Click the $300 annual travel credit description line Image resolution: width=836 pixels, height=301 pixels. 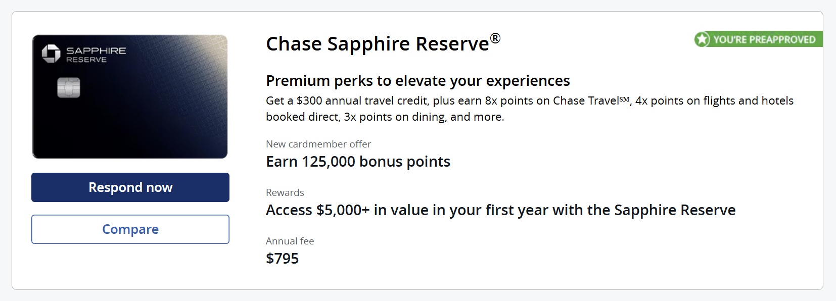click(x=529, y=101)
